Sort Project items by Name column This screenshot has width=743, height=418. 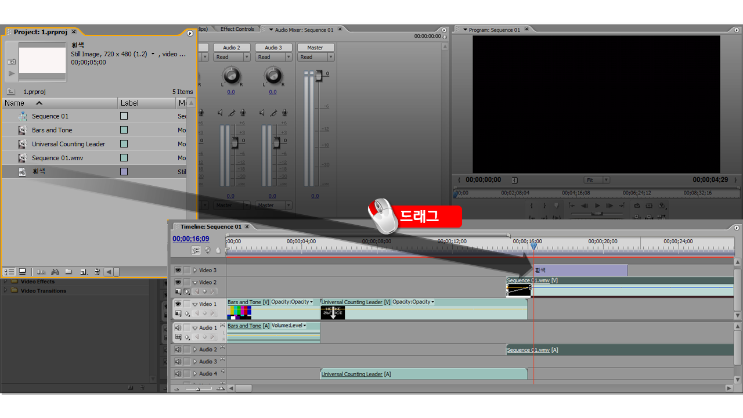pos(59,103)
